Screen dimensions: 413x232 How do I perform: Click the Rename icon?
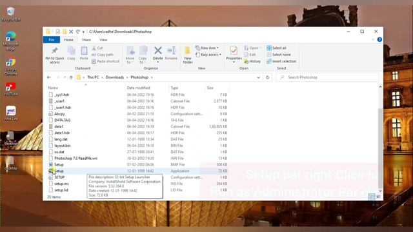[x=171, y=50]
